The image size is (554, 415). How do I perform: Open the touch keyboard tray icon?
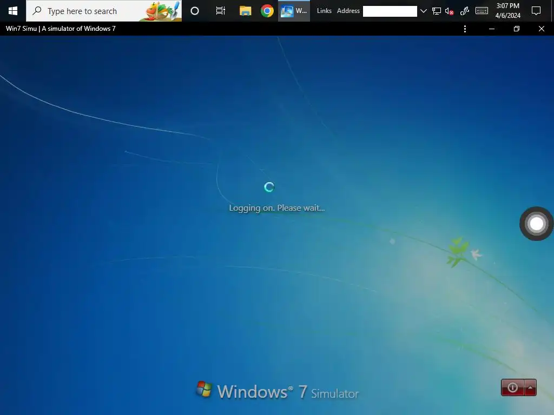(x=482, y=11)
